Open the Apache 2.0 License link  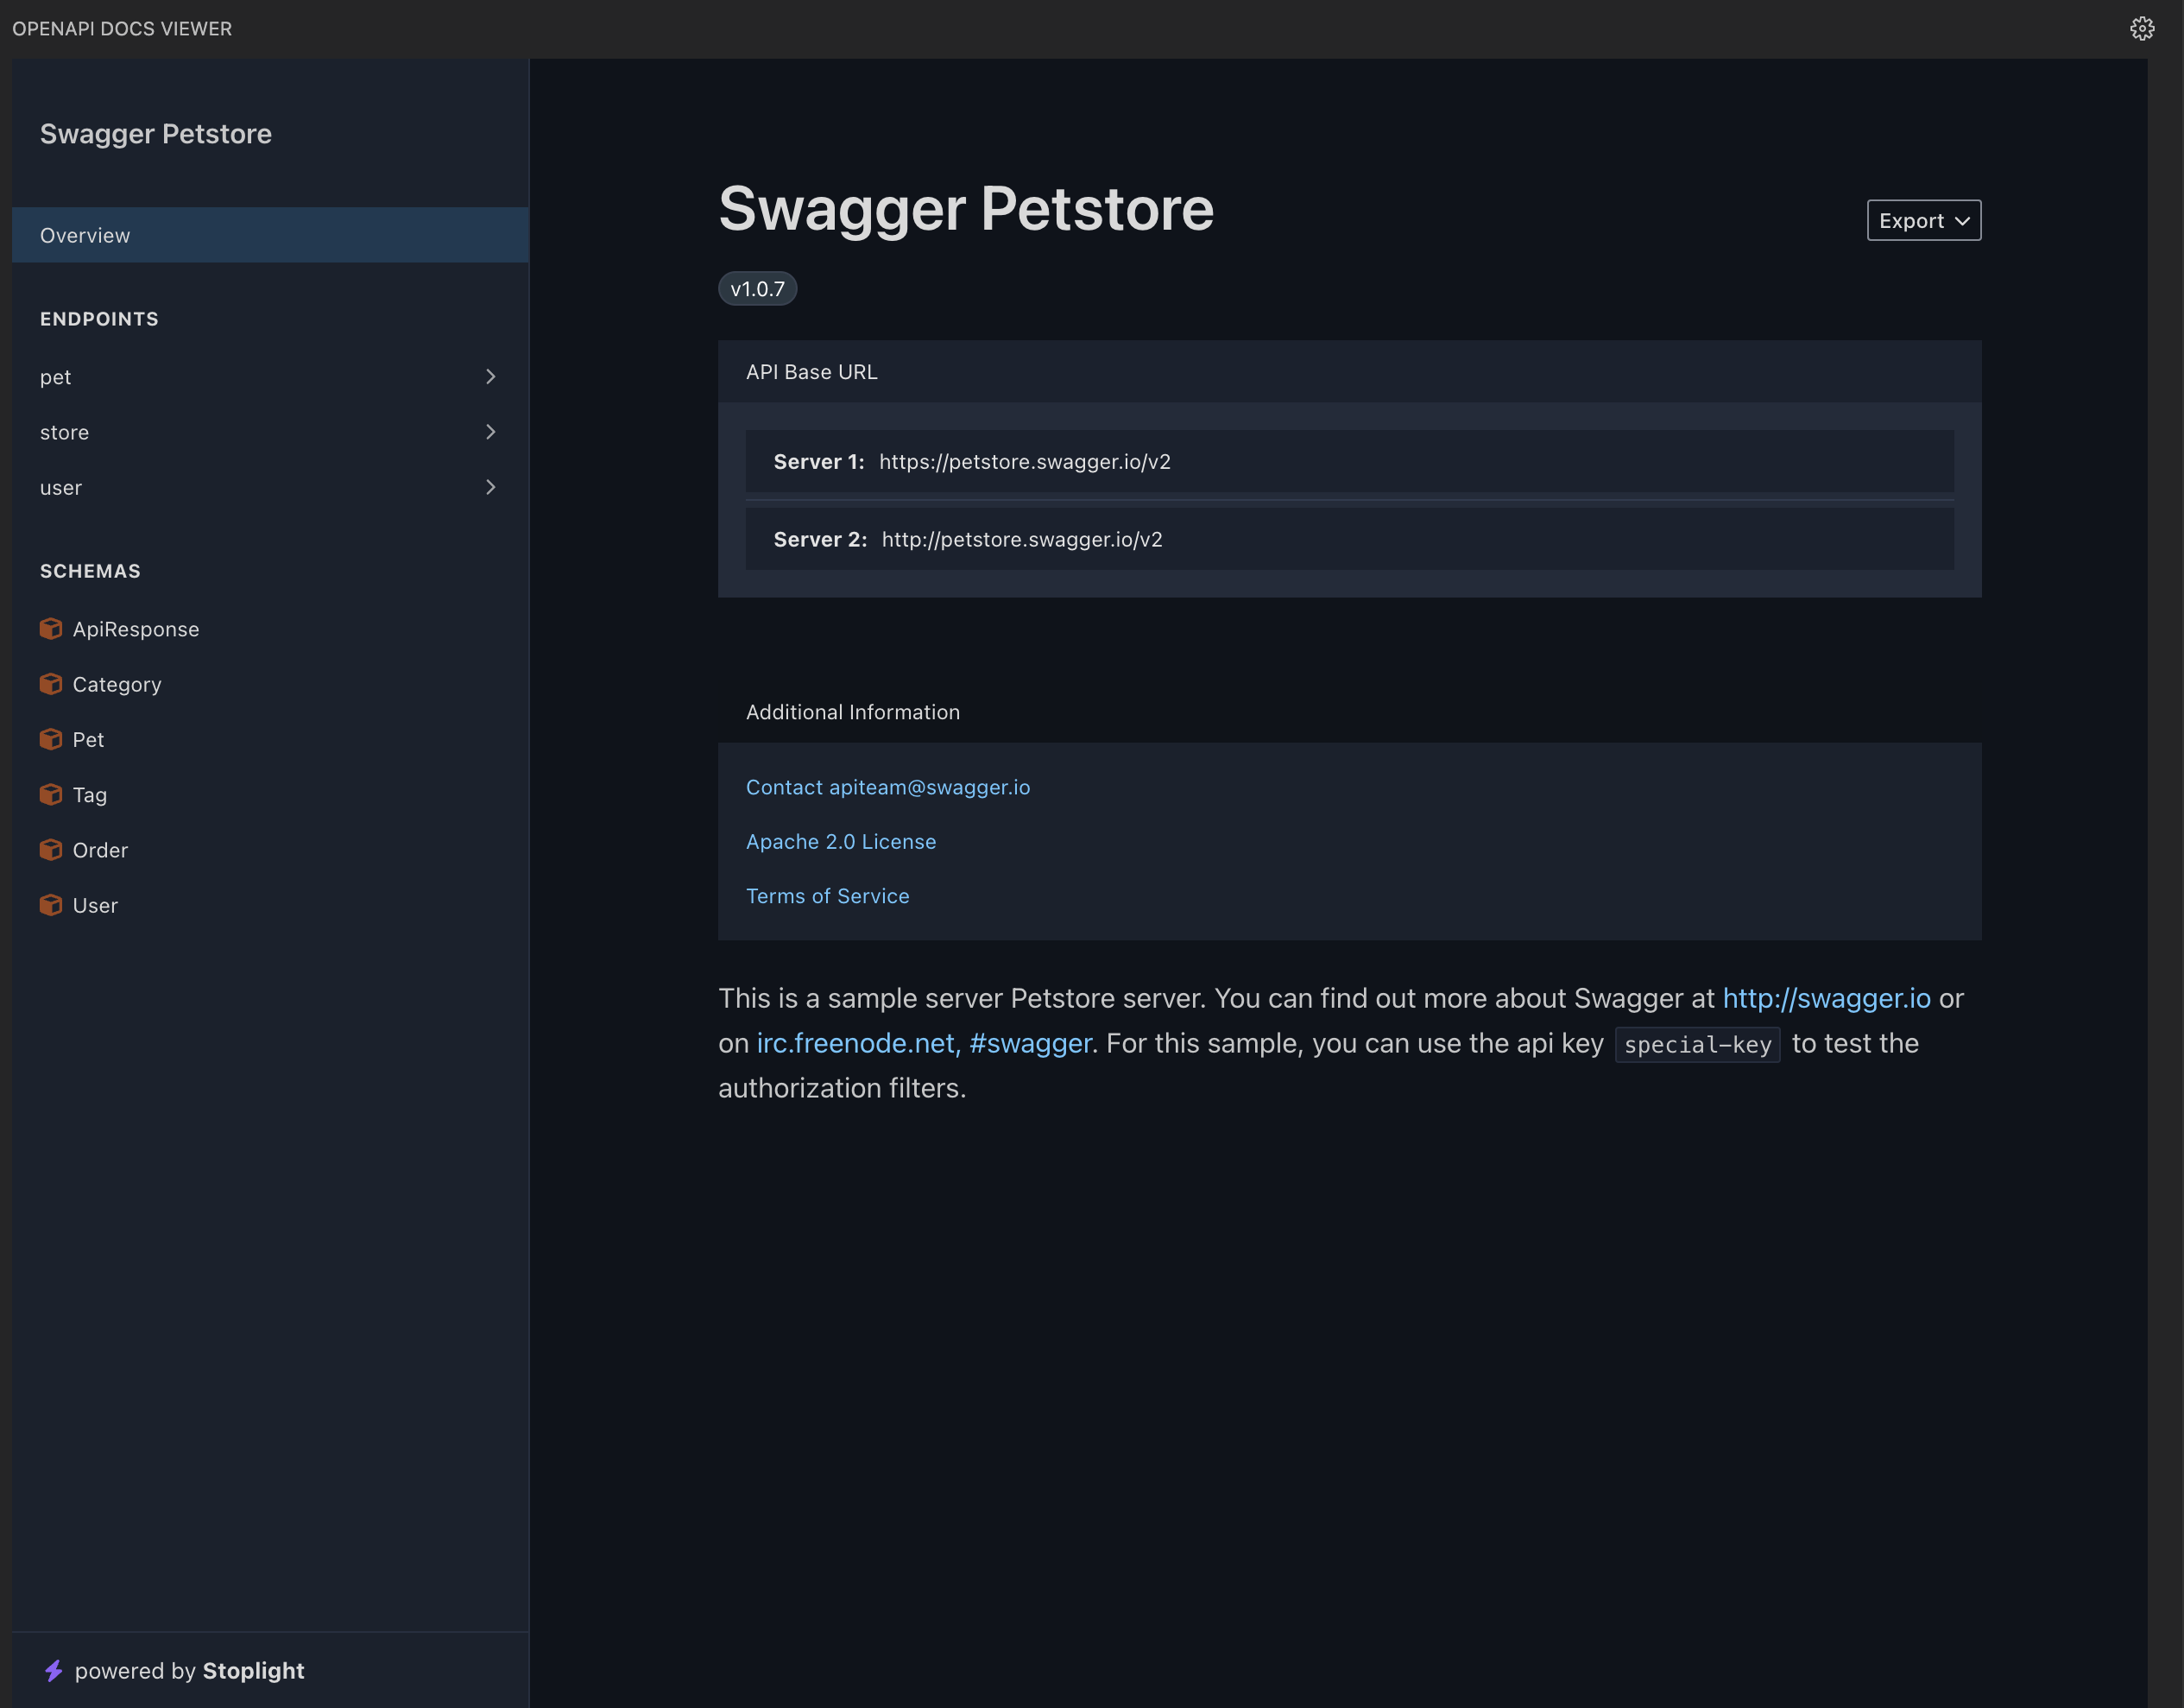click(x=841, y=842)
